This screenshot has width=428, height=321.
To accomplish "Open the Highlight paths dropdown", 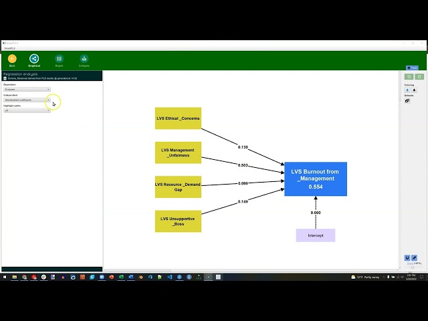I will coord(27,110).
